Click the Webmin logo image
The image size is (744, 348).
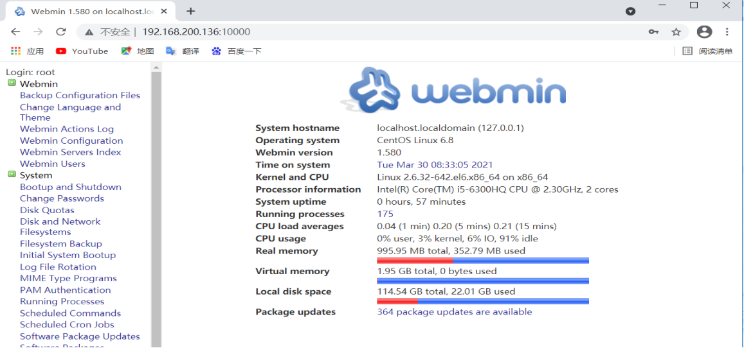tap(453, 91)
